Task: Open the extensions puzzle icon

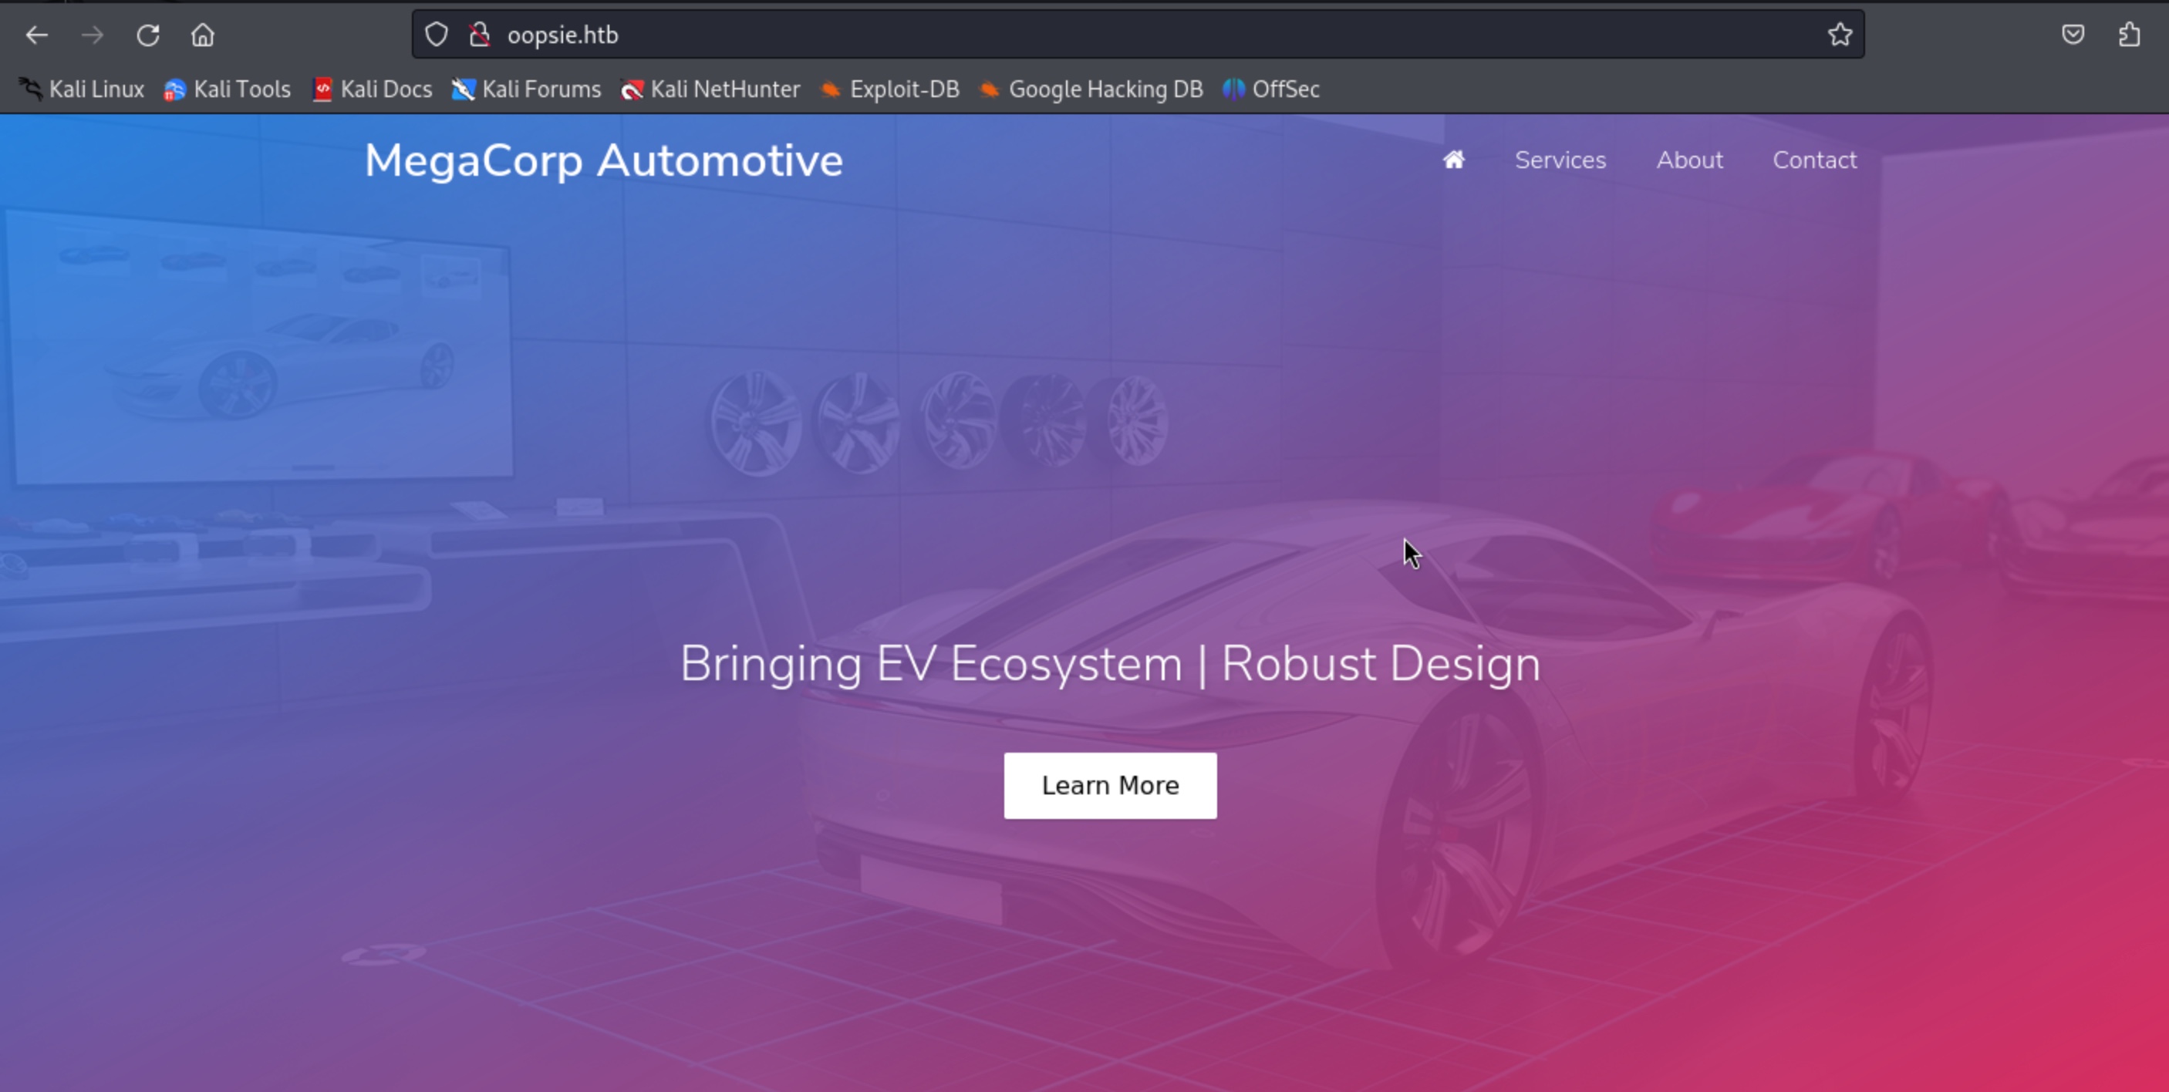Action: (2130, 35)
